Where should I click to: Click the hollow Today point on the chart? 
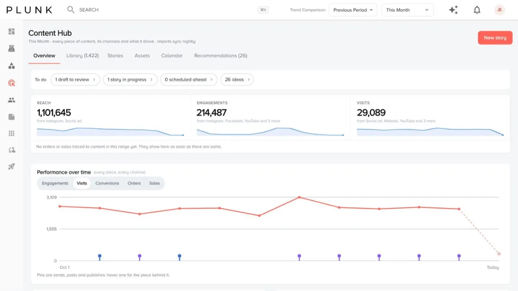click(499, 254)
